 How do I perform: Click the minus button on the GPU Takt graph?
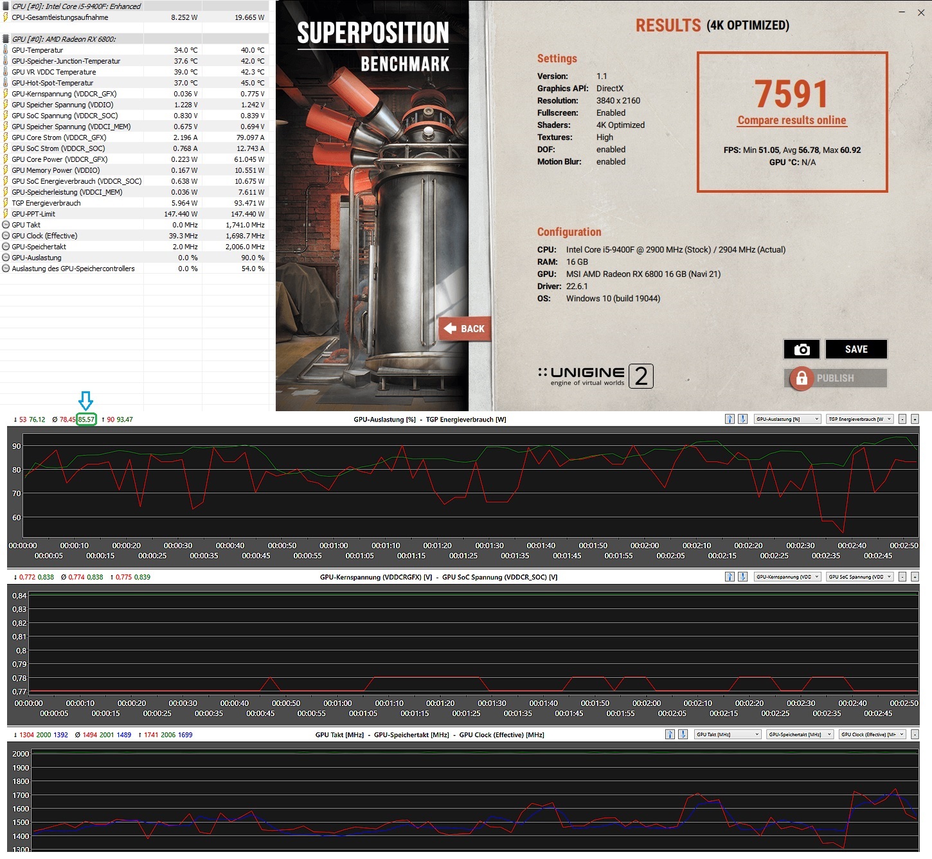tap(915, 734)
